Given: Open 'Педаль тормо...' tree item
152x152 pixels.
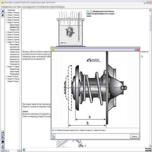Looking at the screenshot, I should (14, 62).
